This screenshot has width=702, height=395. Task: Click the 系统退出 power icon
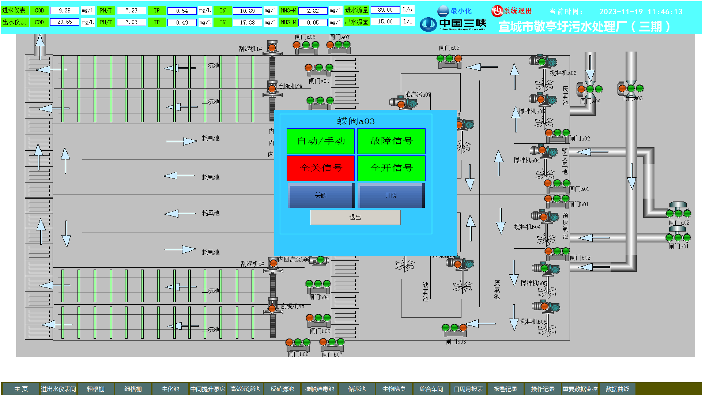[x=497, y=11]
